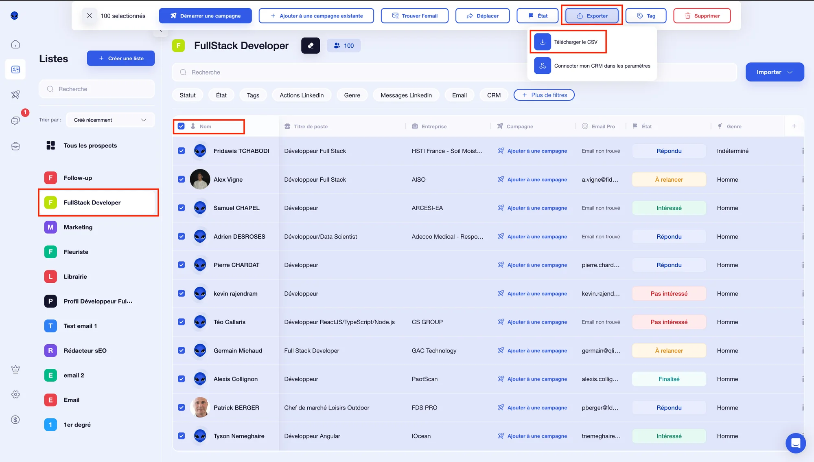Click the Marketing list letter icon
This screenshot has height=462, width=814.
tap(50, 227)
